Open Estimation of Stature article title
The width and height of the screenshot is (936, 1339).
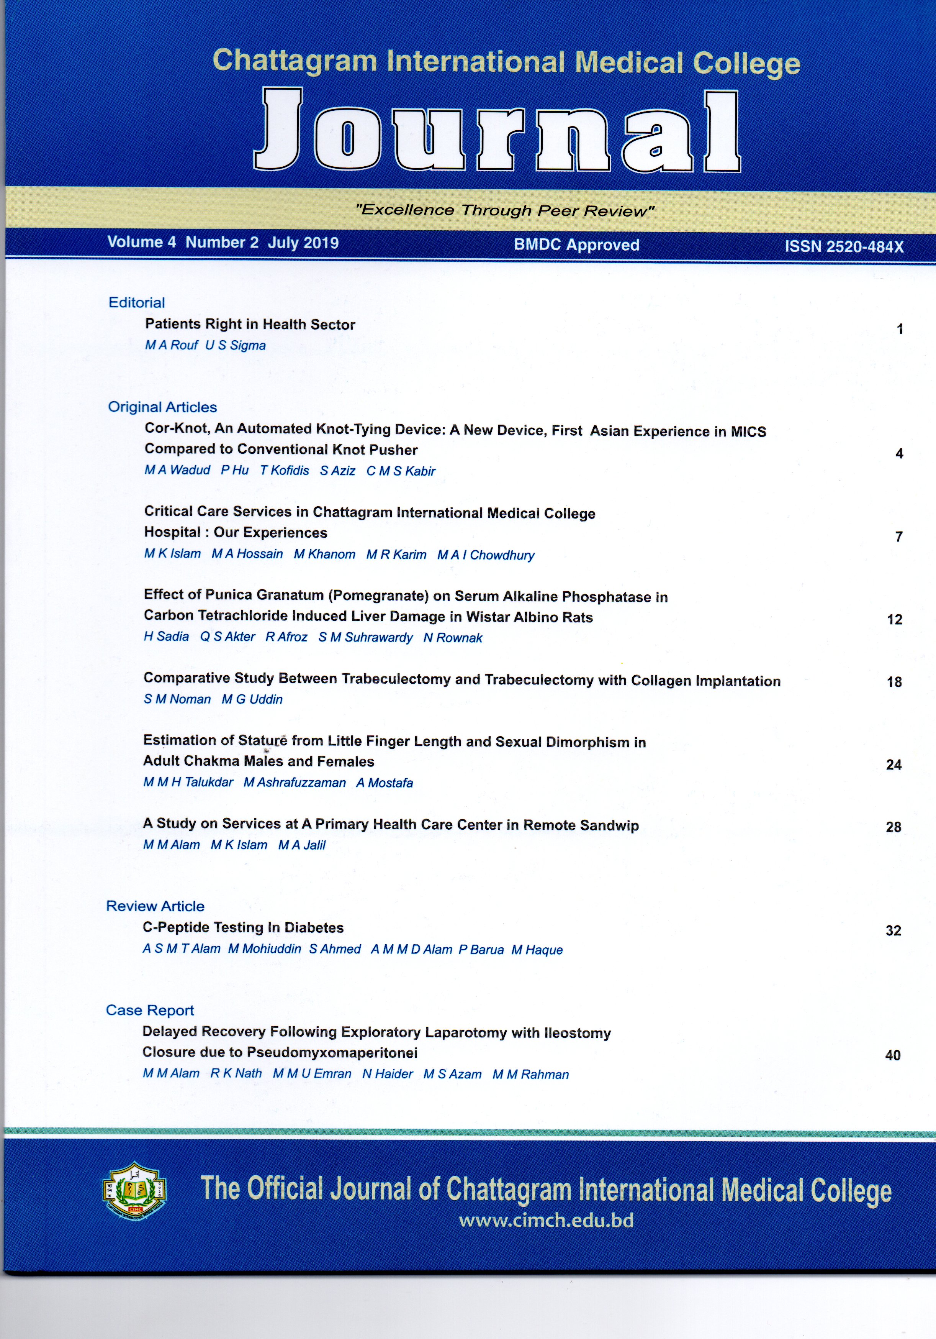point(394,751)
